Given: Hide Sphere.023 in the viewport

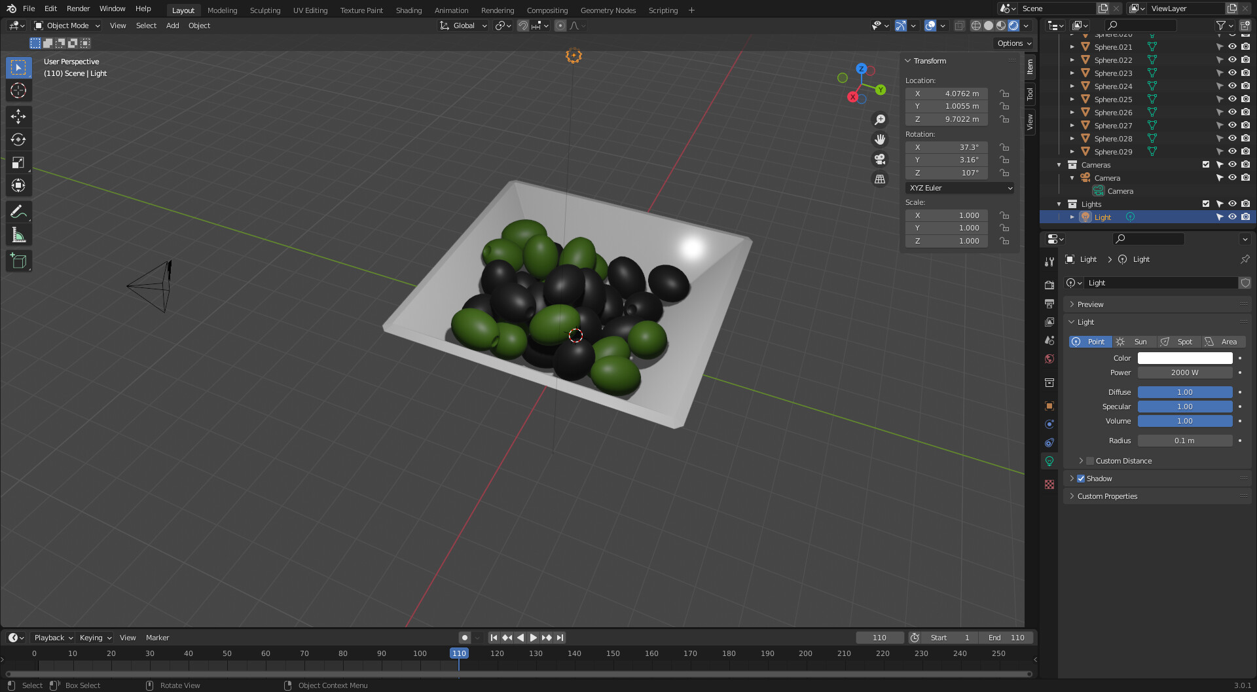Looking at the screenshot, I should tap(1232, 73).
